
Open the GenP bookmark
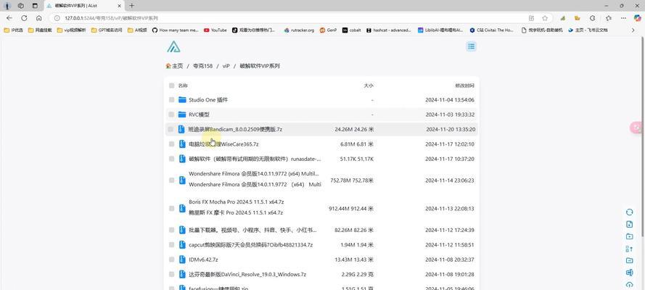coord(328,30)
